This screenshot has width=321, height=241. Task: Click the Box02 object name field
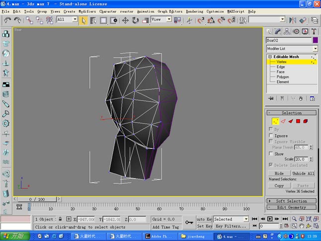tap(289, 40)
